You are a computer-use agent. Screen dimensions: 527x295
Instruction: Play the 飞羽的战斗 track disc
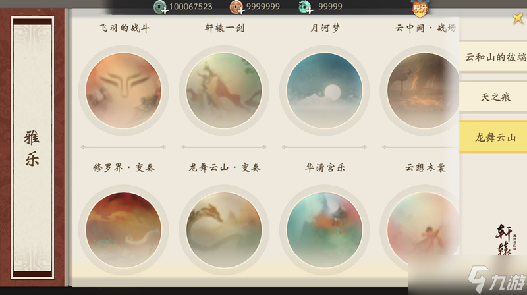tap(124, 90)
